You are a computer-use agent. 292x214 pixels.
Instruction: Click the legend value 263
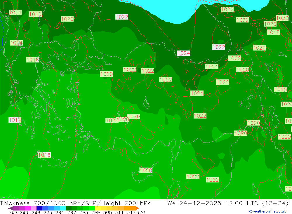tap(24, 212)
